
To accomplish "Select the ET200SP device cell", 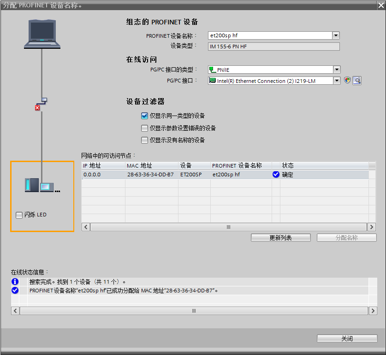I will tap(194, 175).
